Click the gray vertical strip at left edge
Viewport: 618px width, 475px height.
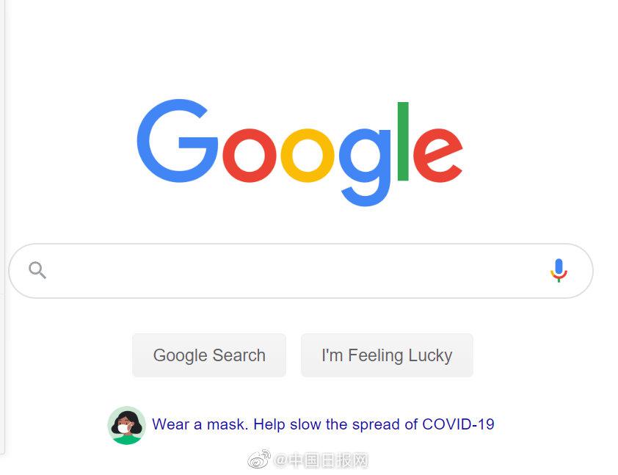pyautogui.click(x=2, y=227)
